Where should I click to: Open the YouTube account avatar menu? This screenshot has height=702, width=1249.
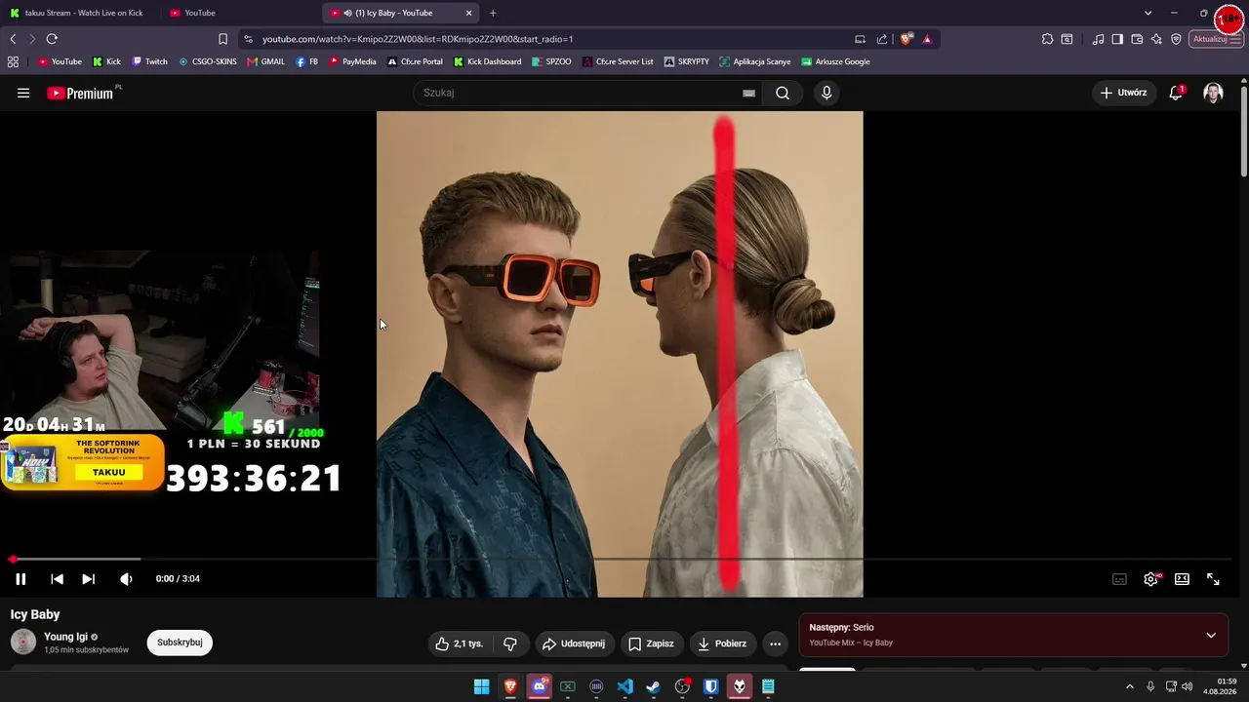point(1213,93)
